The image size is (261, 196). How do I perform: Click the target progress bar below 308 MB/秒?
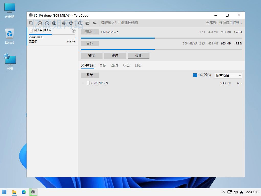[x=162, y=50]
